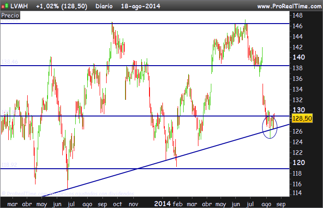Viewport: 323px width, 208px height.
Task: Click the yellow 128,50 current price tag
Action: (302, 118)
